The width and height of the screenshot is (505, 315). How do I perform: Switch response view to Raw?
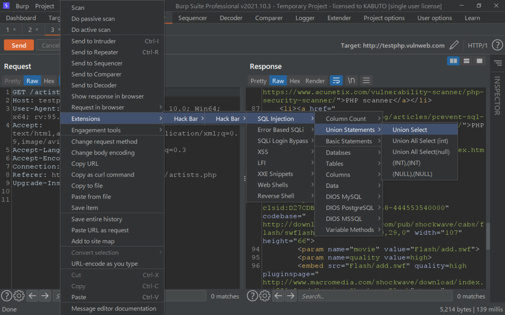pyautogui.click(x=278, y=81)
